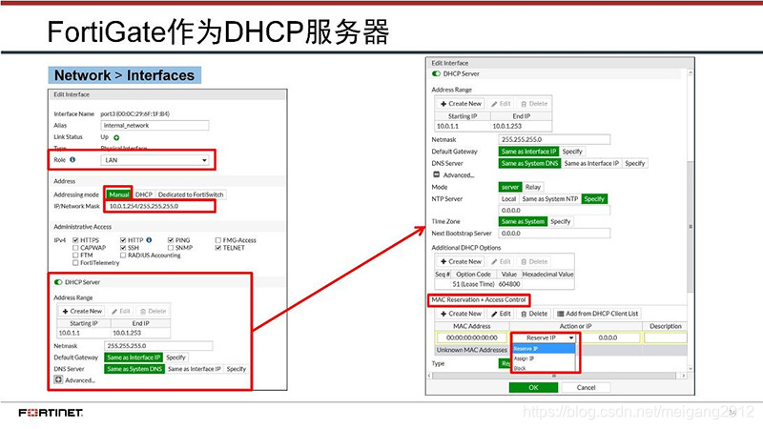Select Same as System DNS in right panel
This screenshot has height=429, width=763.
(529, 163)
